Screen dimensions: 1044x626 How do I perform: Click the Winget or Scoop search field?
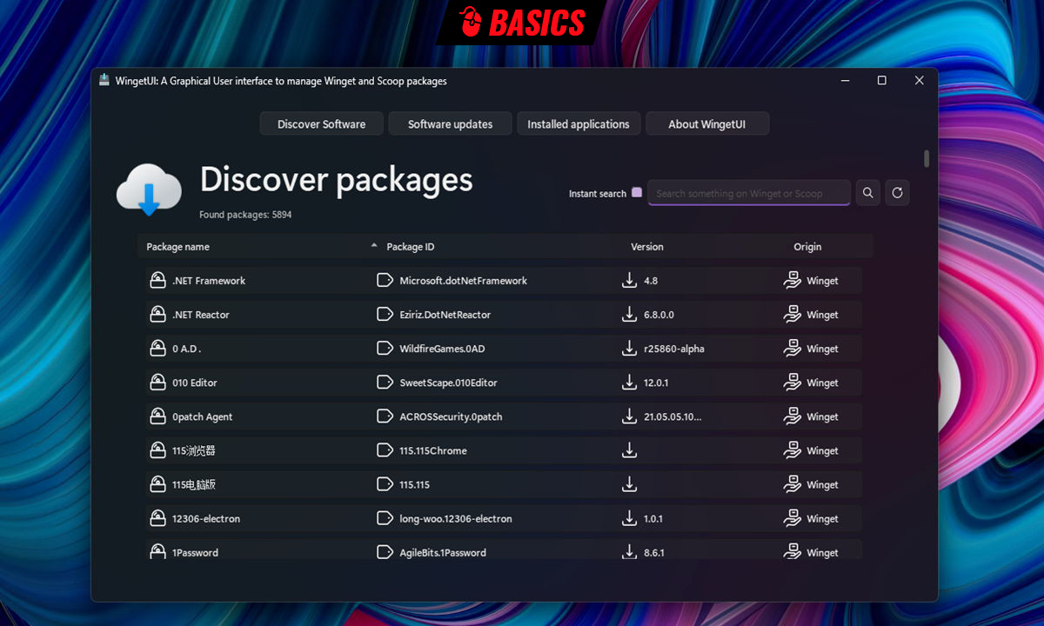pyautogui.click(x=748, y=193)
